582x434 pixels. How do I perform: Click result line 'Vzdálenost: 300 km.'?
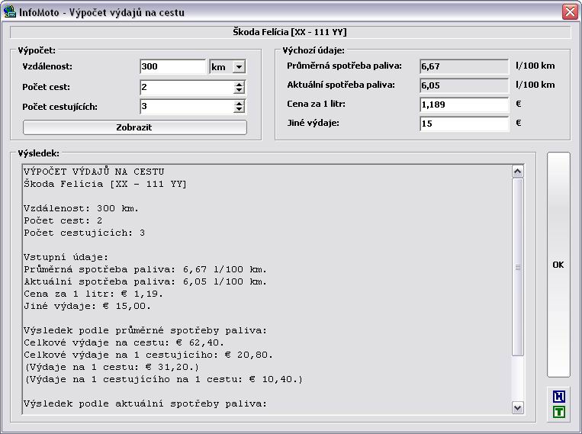[82, 208]
